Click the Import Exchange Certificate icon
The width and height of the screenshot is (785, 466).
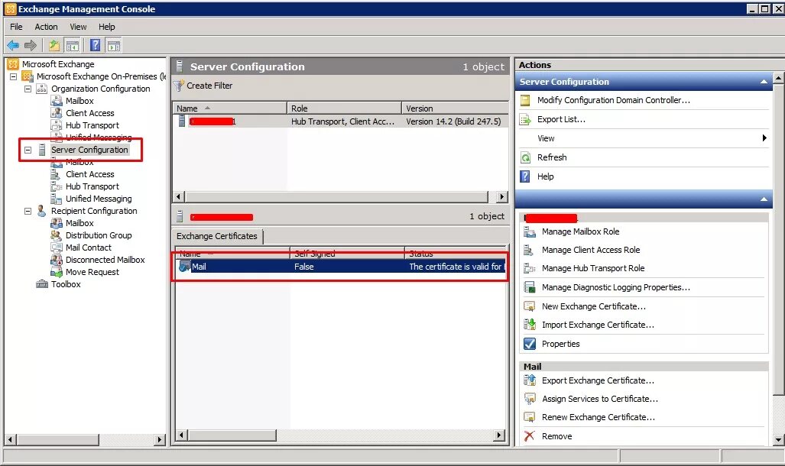pyautogui.click(x=529, y=325)
